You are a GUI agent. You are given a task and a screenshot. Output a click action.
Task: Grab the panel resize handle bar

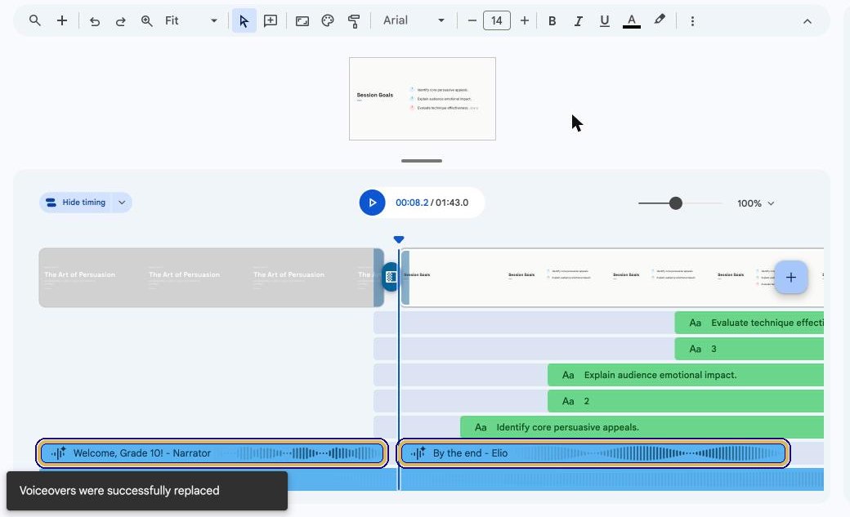pos(422,161)
